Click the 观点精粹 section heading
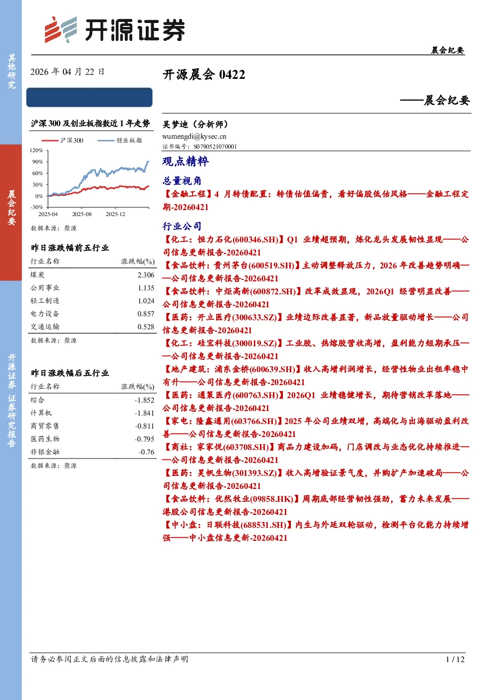 pos(186,161)
